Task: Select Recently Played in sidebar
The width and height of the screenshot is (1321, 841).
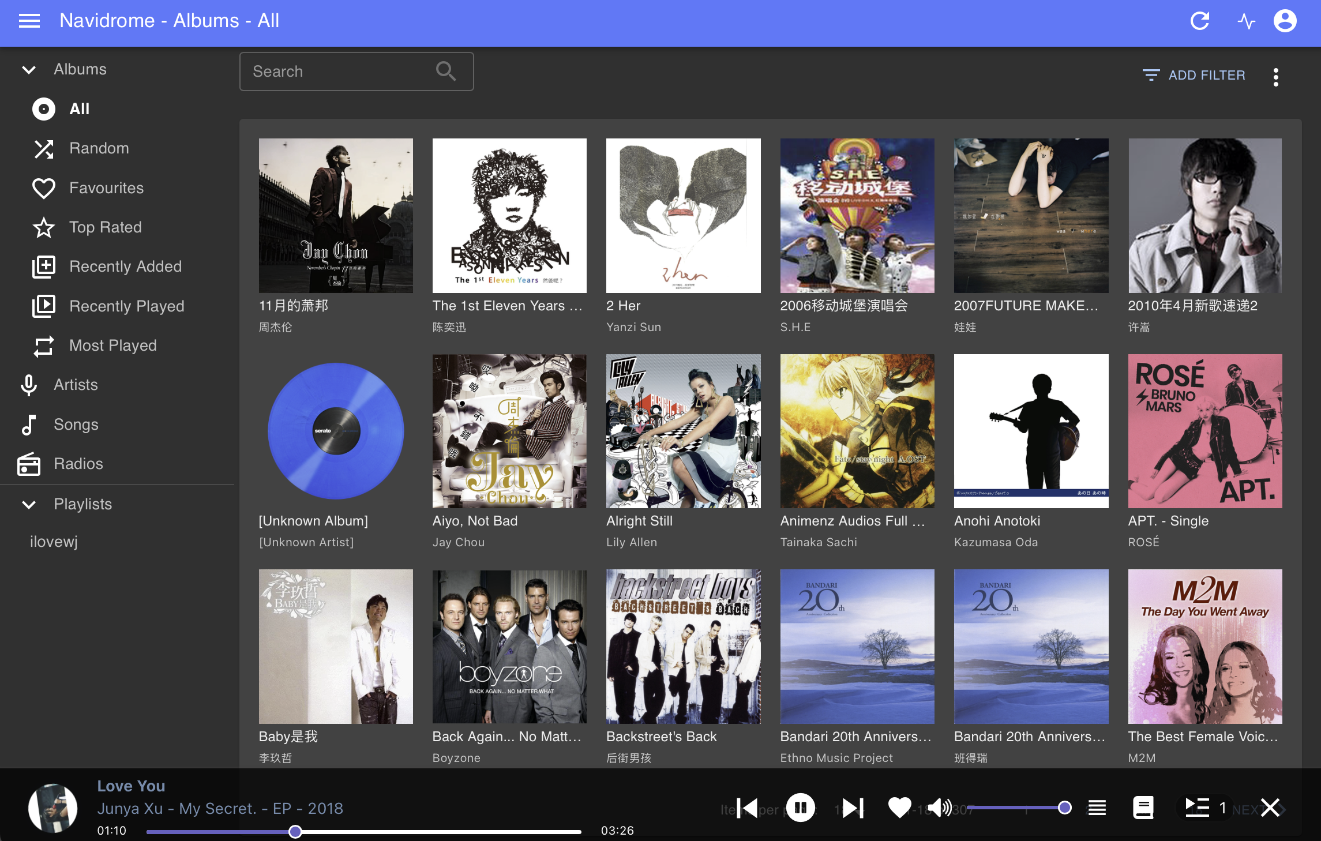Action: (126, 306)
